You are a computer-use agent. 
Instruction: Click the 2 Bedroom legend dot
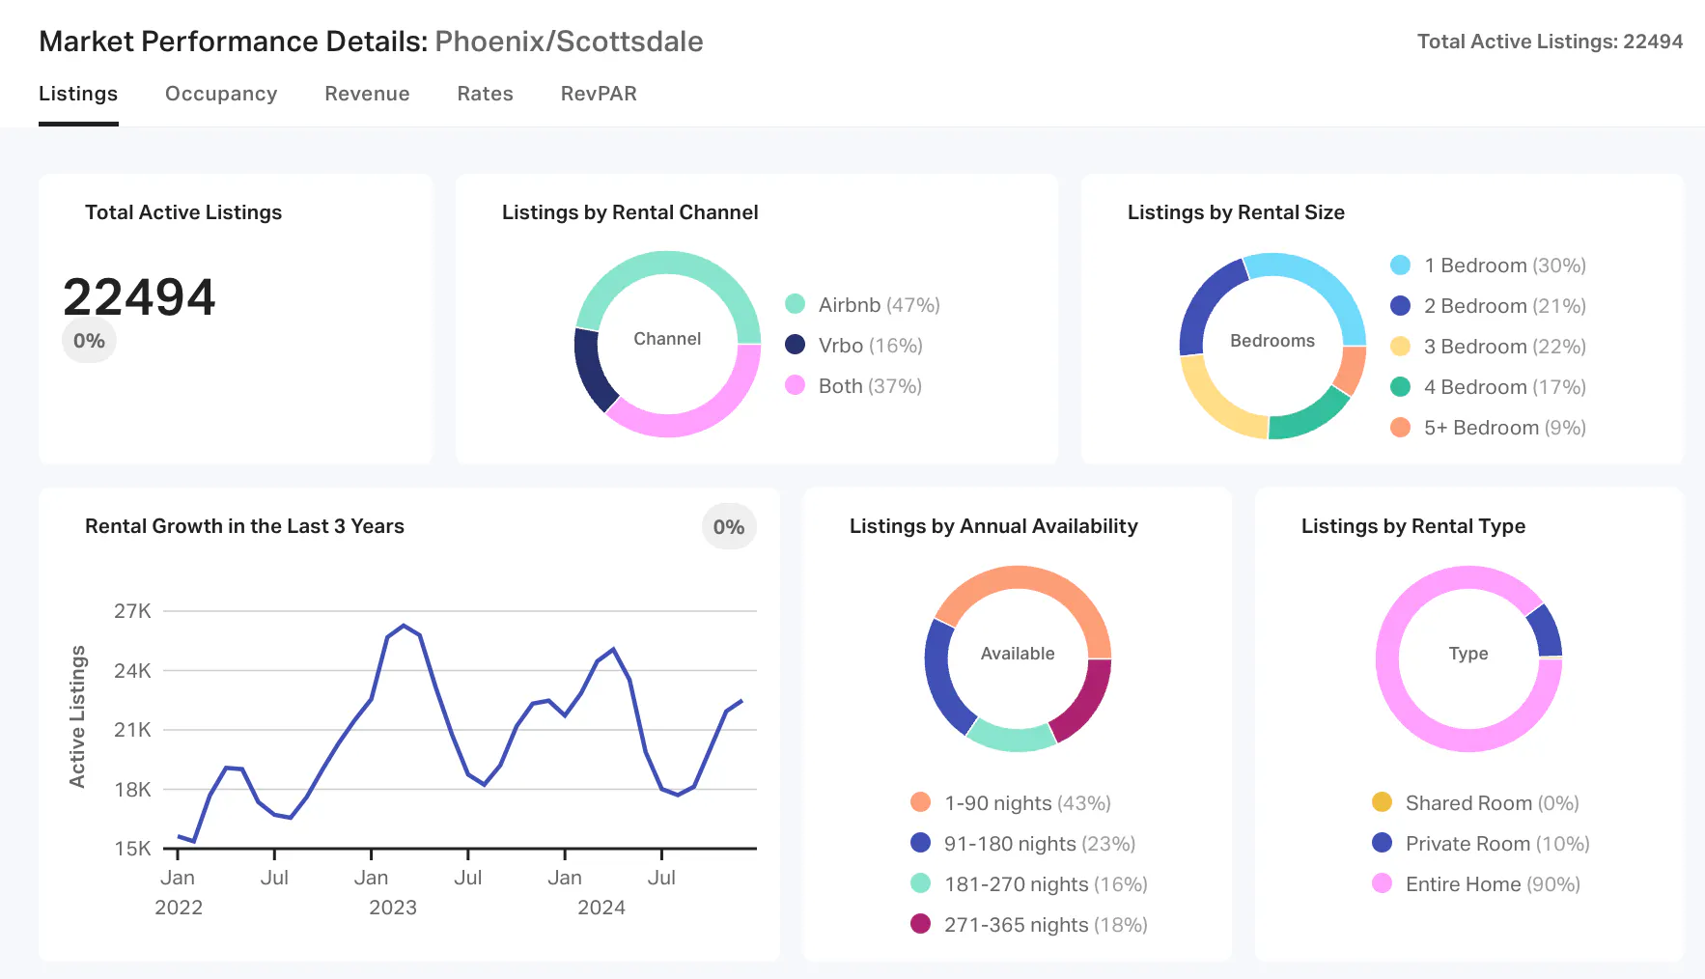(x=1401, y=305)
